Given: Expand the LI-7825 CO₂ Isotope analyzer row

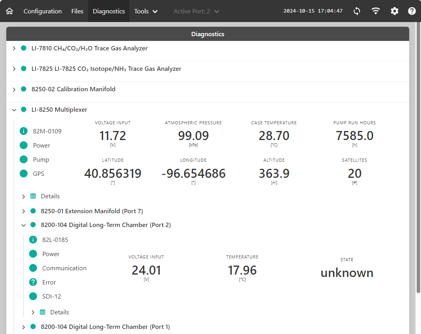Looking at the screenshot, I should (x=14, y=69).
